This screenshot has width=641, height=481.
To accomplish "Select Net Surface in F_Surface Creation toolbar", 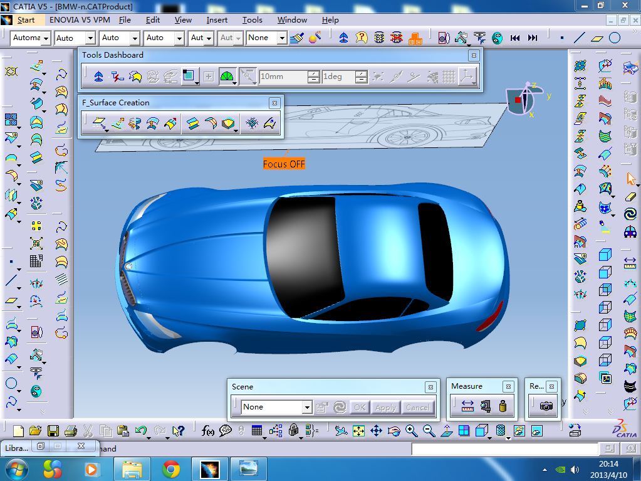I will tap(252, 123).
